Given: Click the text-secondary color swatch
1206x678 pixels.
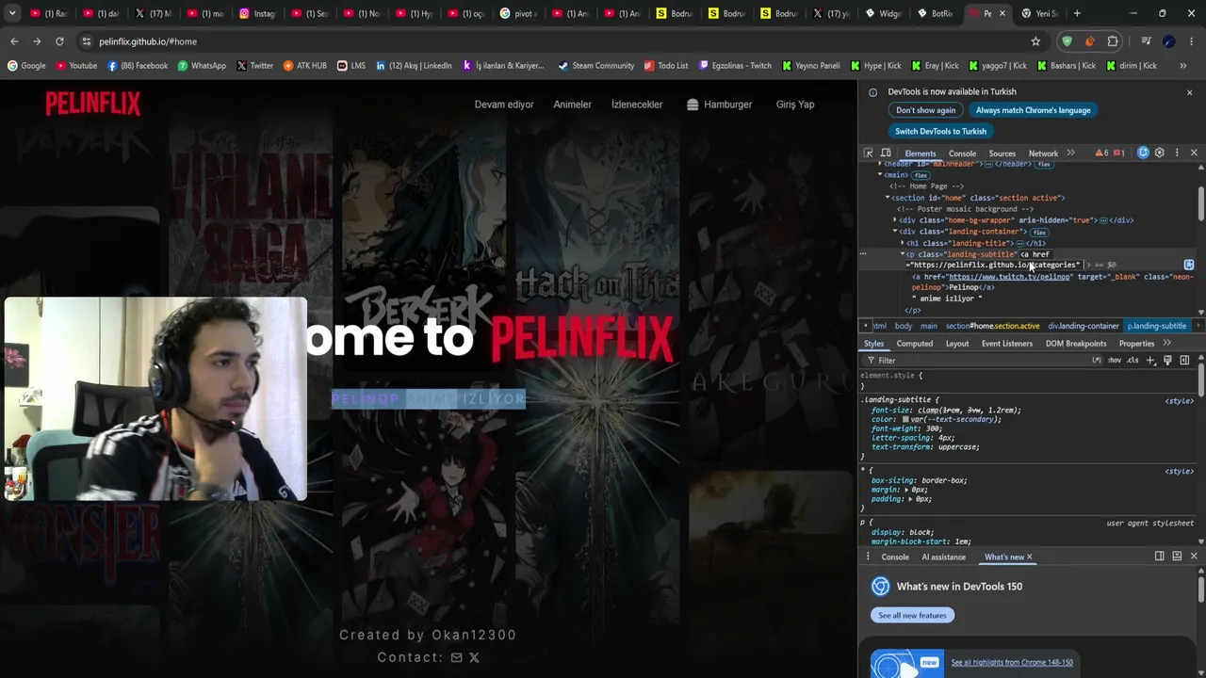Looking at the screenshot, I should [x=905, y=419].
